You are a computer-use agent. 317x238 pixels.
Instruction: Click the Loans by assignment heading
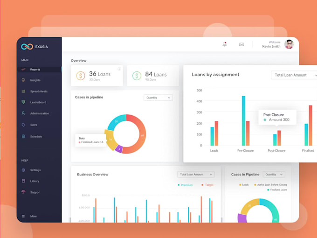pos(215,75)
